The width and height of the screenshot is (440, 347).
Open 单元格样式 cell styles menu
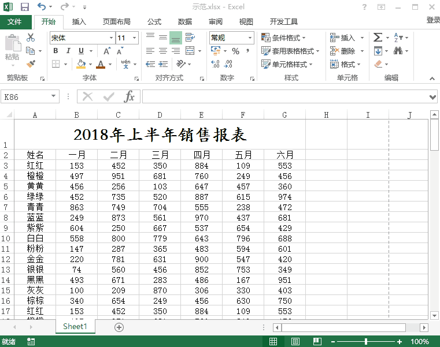point(287,64)
